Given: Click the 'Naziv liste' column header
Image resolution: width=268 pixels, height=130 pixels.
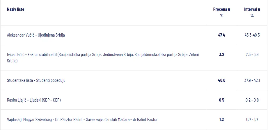Looking at the screenshot, I should click(15, 9).
